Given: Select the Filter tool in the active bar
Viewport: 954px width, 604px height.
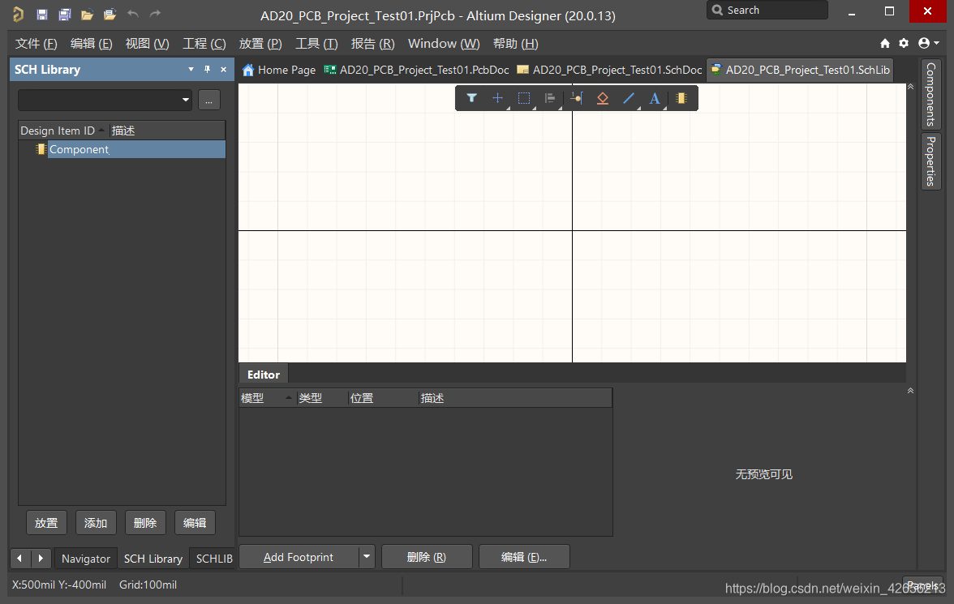Looking at the screenshot, I should (x=471, y=98).
